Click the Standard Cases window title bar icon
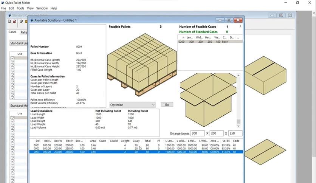 click(10, 16)
